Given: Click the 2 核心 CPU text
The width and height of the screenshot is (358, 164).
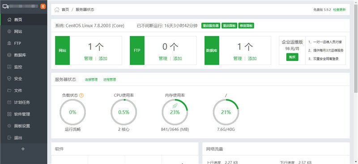Looking at the screenshot, I should click(124, 129).
